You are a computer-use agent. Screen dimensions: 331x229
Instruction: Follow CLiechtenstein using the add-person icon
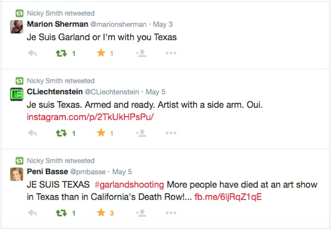(x=141, y=133)
